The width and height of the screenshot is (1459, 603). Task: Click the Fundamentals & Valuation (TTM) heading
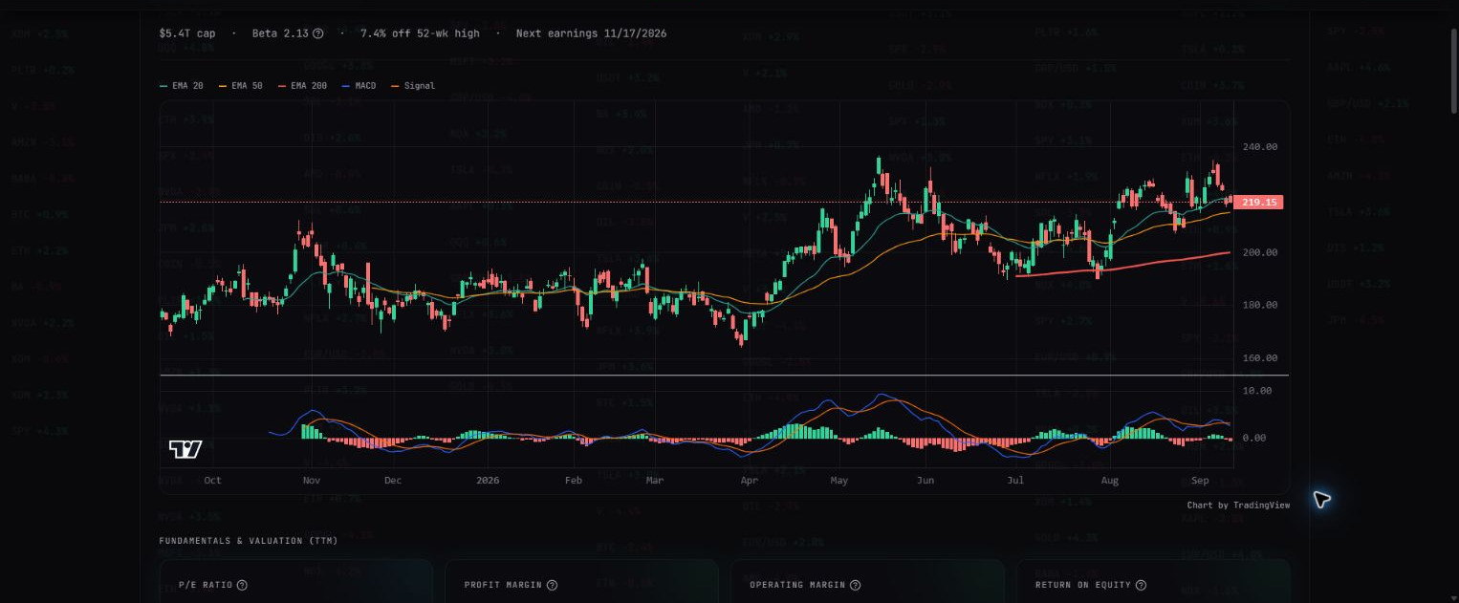[249, 541]
